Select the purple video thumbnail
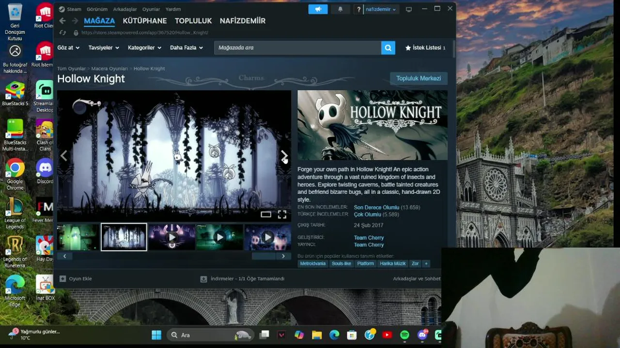Viewport: 620px width, 348px height. click(172, 237)
